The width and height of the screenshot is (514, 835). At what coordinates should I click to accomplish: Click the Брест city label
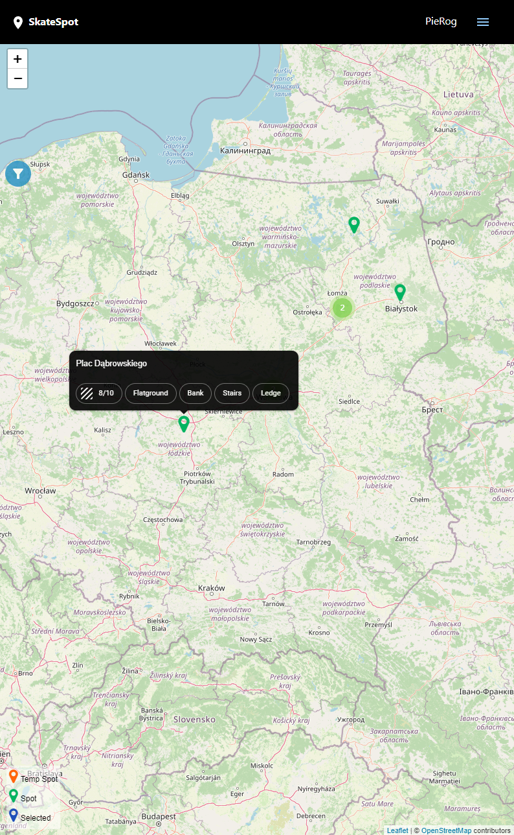point(432,410)
